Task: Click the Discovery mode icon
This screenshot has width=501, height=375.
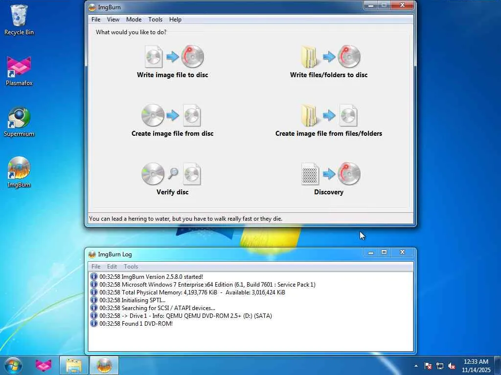Action: tap(331, 174)
